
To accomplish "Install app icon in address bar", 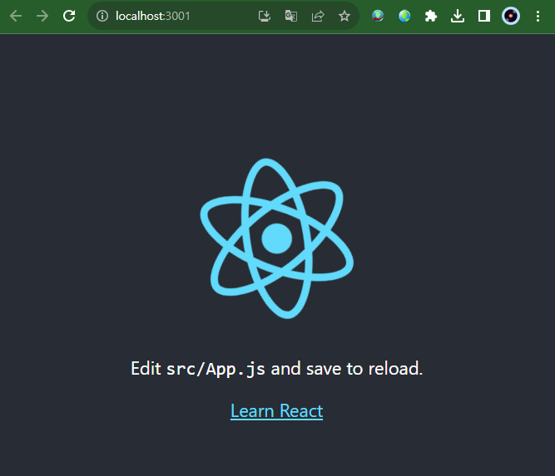I will (265, 16).
